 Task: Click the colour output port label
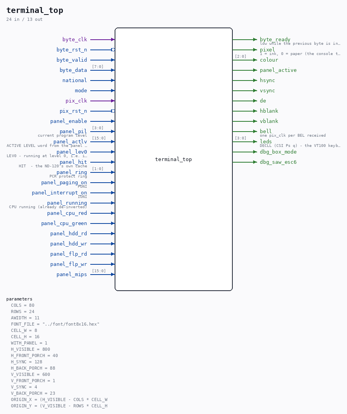[x=269, y=60]
